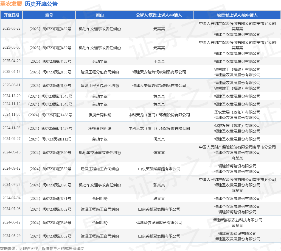Click defendant 吴某某 in the 2025-05-22 row
Image resolution: width=281 pixels, height=251 pixels.
237,29
